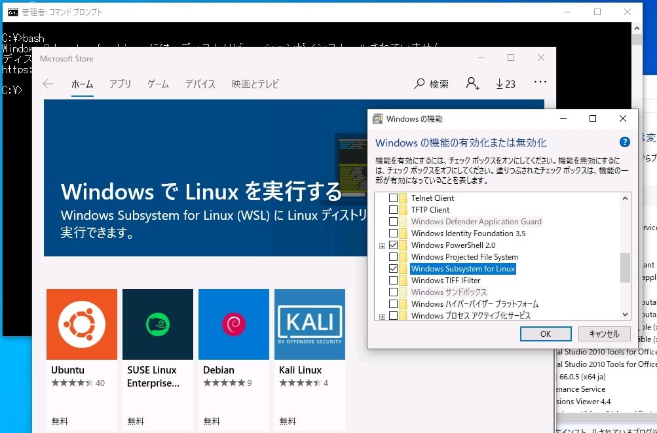The width and height of the screenshot is (657, 433).
Task: Open the Kali Linux title link
Action: pos(301,370)
